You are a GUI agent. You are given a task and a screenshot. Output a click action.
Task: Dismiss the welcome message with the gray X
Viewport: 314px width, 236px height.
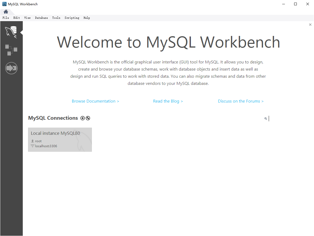click(x=310, y=25)
